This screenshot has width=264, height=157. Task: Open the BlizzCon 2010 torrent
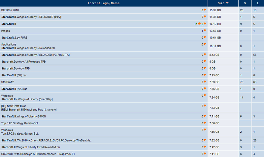10,10
